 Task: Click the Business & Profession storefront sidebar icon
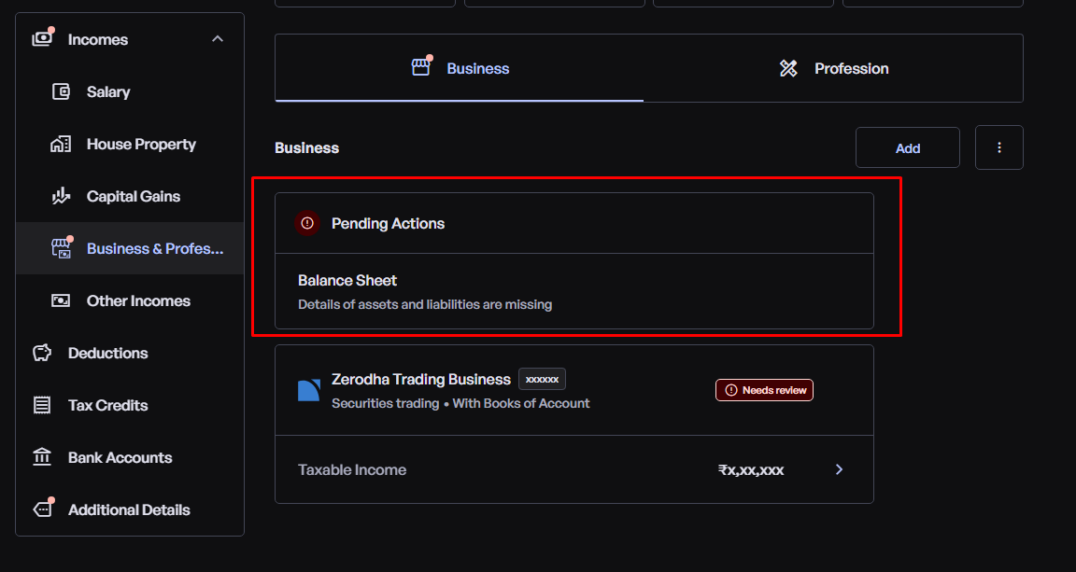[x=62, y=247]
